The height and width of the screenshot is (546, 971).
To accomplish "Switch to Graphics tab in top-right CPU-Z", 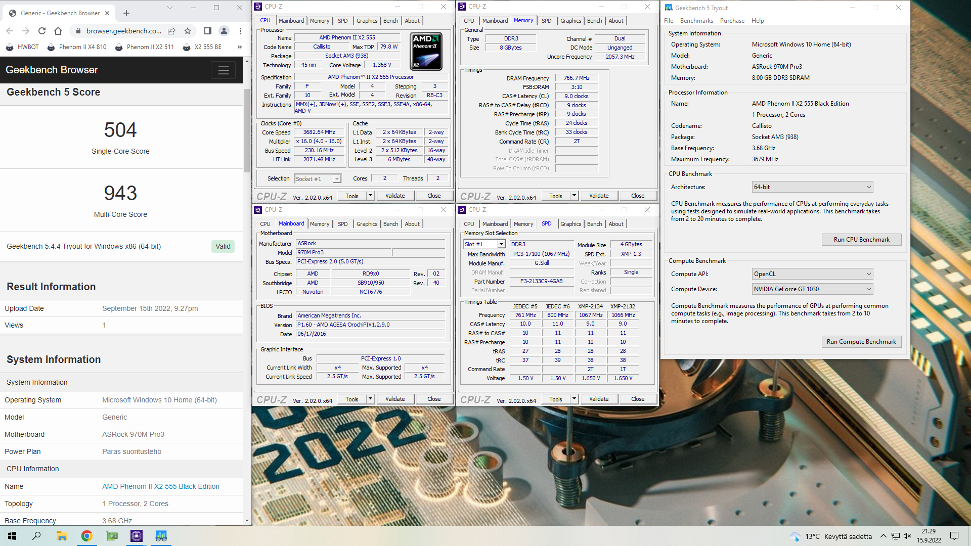I will [x=570, y=21].
